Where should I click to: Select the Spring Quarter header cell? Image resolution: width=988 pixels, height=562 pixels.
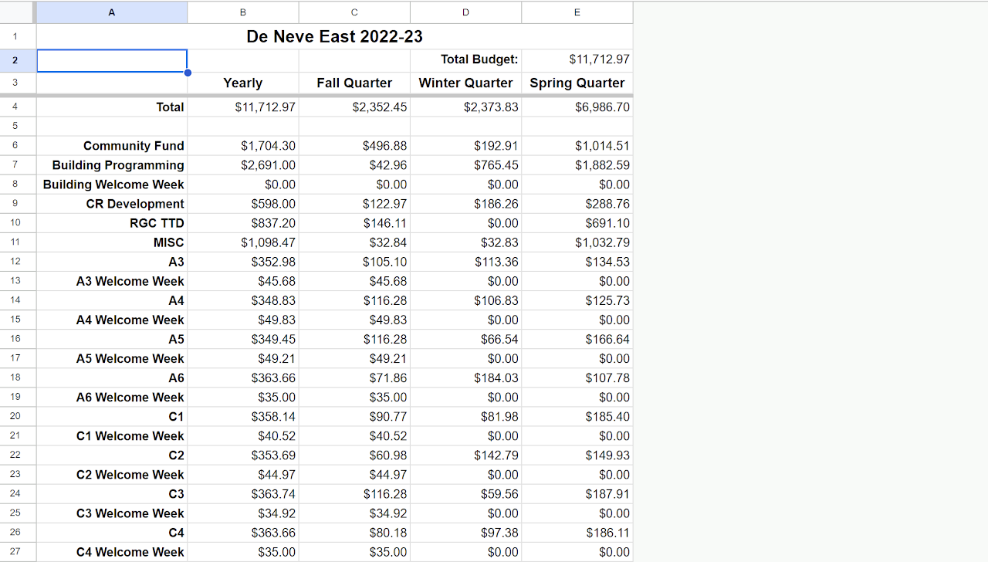[x=577, y=83]
